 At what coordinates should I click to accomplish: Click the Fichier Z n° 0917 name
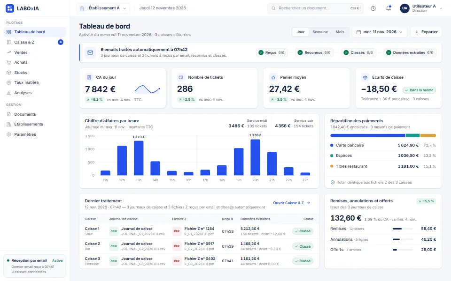(199, 244)
